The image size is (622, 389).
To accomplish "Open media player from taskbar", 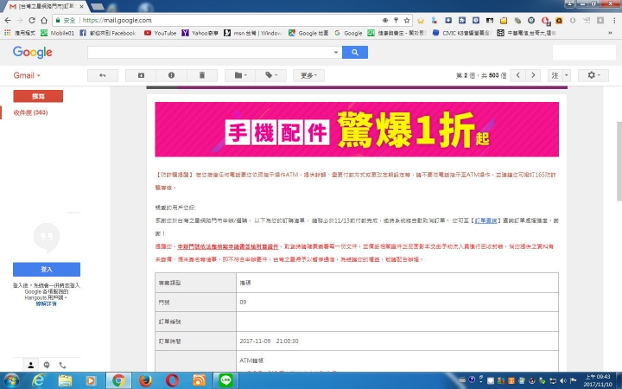I will pos(91,380).
